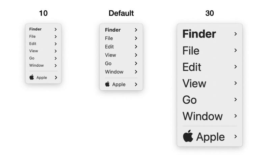Expand the Window chevron in the size-10 menu
Image resolution: width=270 pixels, height=162 pixels.
[56, 65]
